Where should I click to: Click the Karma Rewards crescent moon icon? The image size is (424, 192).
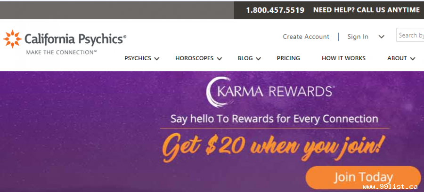(x=218, y=92)
